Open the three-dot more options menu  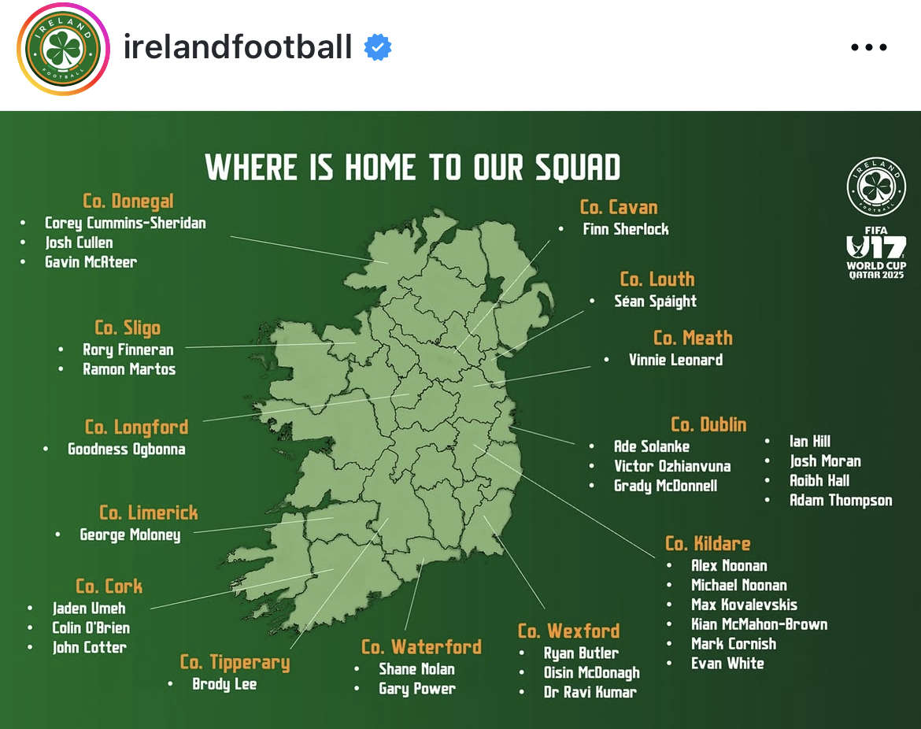click(869, 48)
